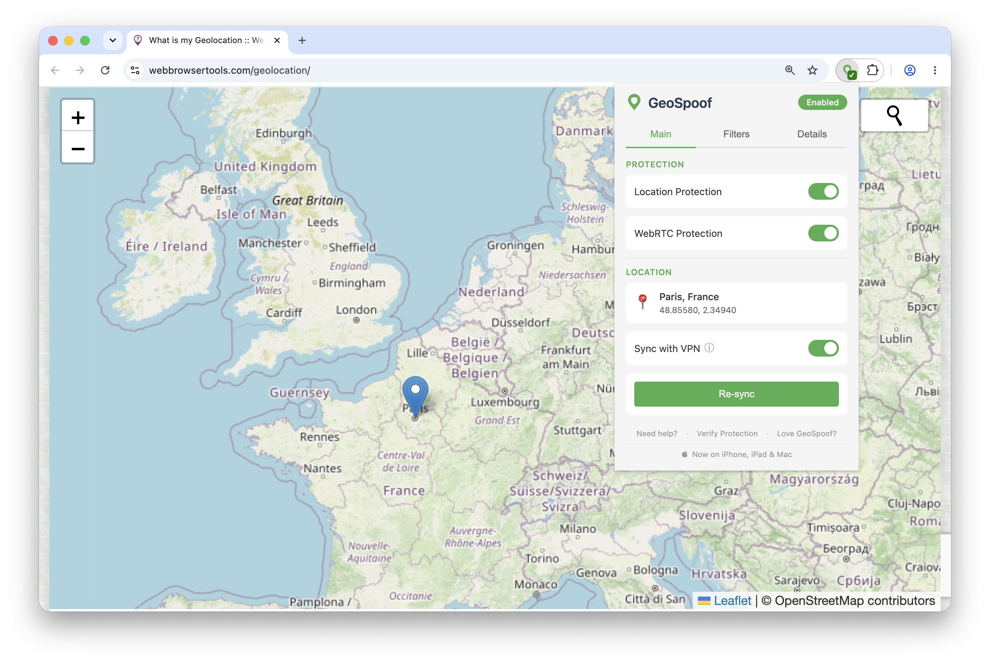The height and width of the screenshot is (663, 990).
Task: Click the Groningen label on the map
Action: pos(515,245)
